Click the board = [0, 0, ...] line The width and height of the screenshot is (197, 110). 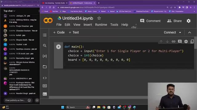pos(99,60)
